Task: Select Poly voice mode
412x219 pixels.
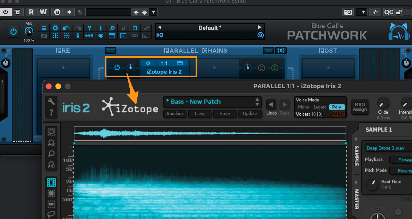Action: 337,107
